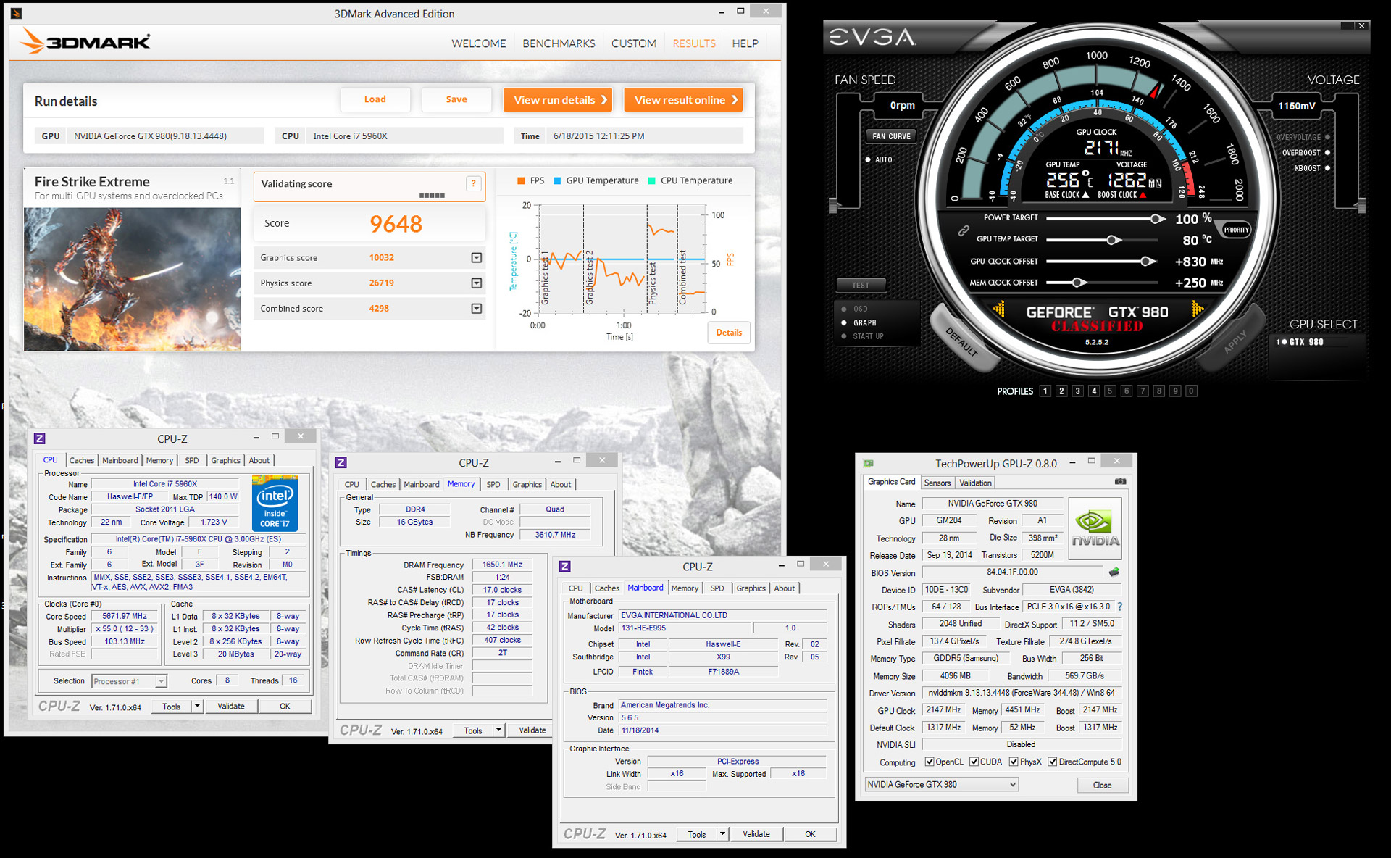1391x858 pixels.
Task: Uncheck the CUDA checkbox in GPU-Z
Action: point(974,762)
